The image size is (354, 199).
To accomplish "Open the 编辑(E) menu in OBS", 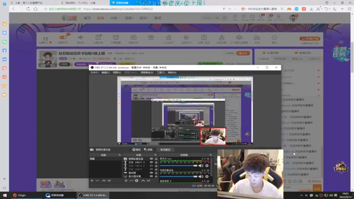I will [105, 73].
